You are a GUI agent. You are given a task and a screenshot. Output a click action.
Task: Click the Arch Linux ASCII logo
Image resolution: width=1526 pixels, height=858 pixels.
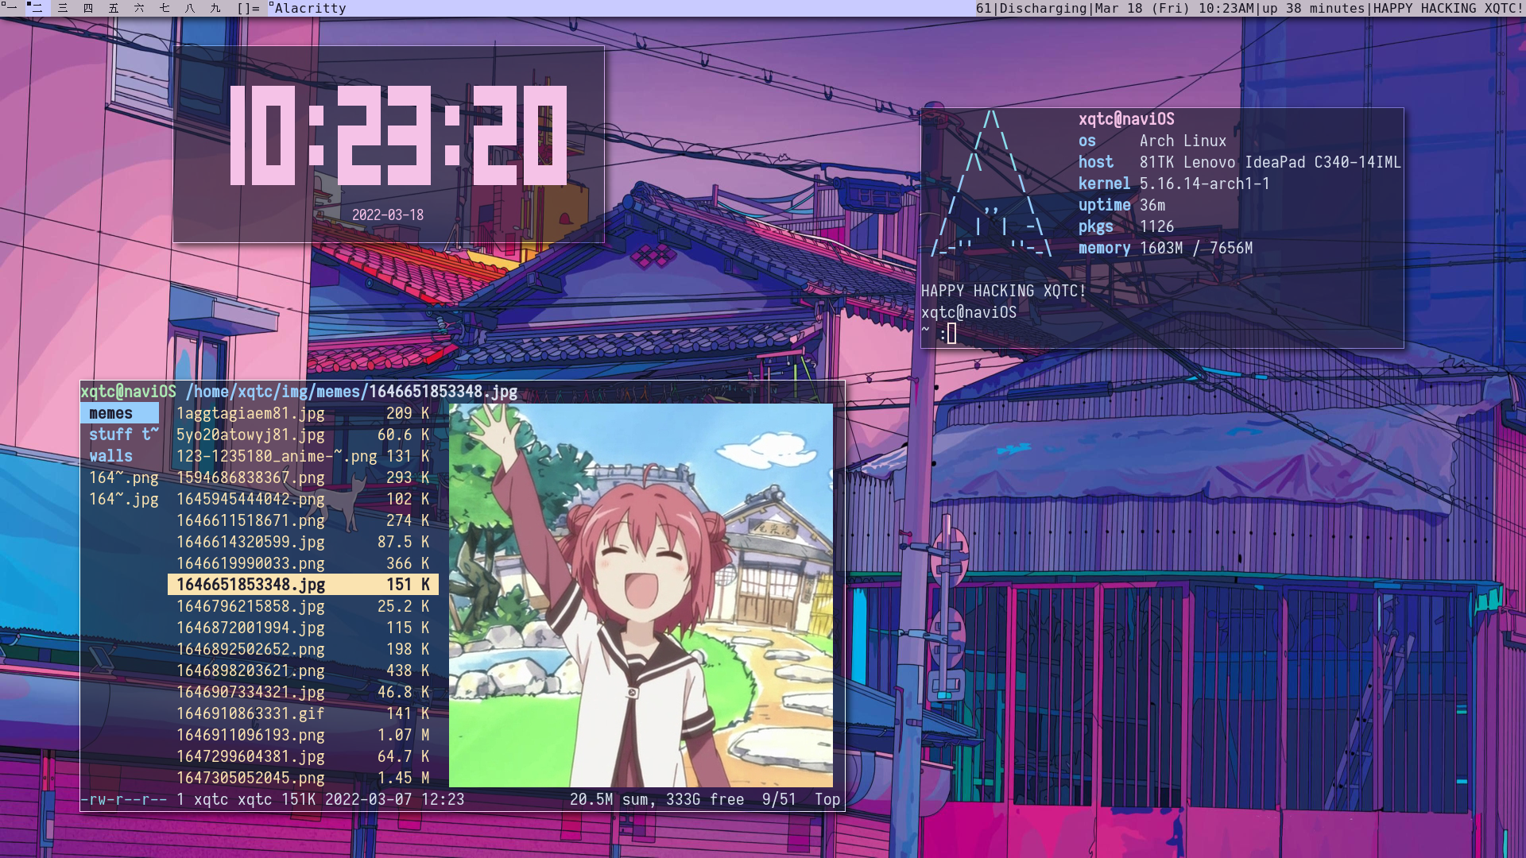tap(993, 184)
